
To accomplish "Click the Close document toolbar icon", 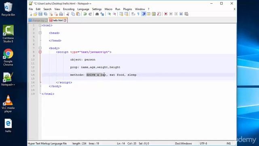I will 51,14.
